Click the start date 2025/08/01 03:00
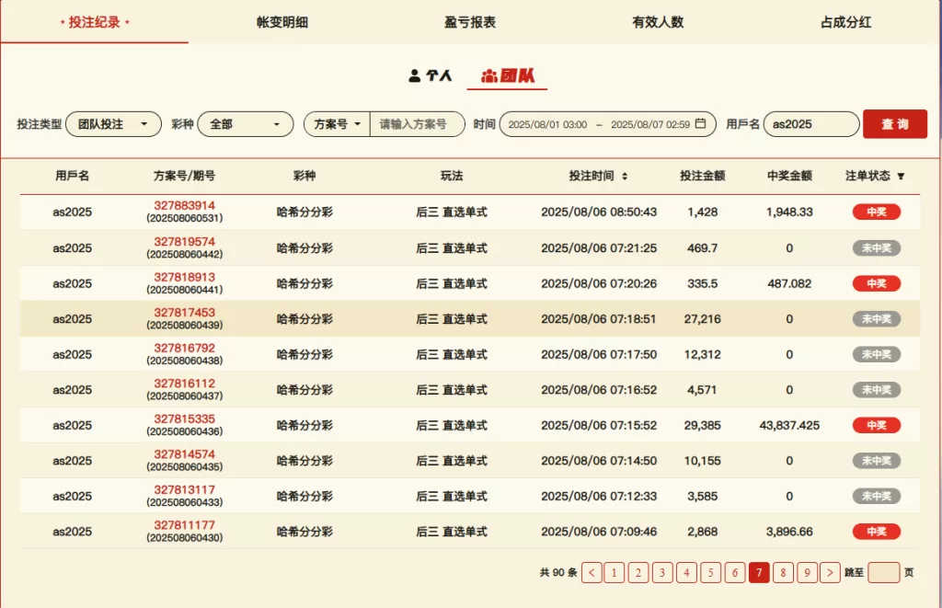942x608 pixels. 547,125
